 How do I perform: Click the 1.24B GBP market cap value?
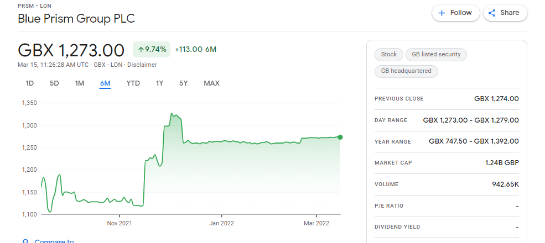[502, 163]
